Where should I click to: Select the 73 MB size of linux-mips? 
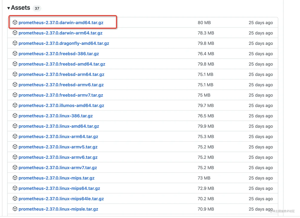[x=204, y=178]
